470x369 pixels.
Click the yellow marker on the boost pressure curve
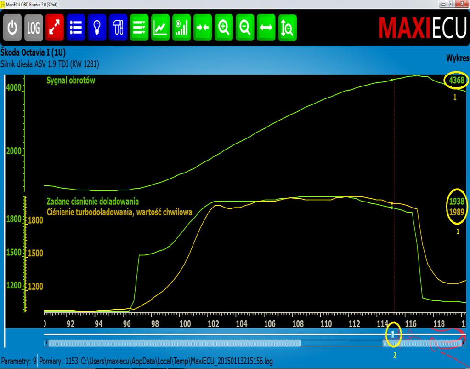coord(392,203)
